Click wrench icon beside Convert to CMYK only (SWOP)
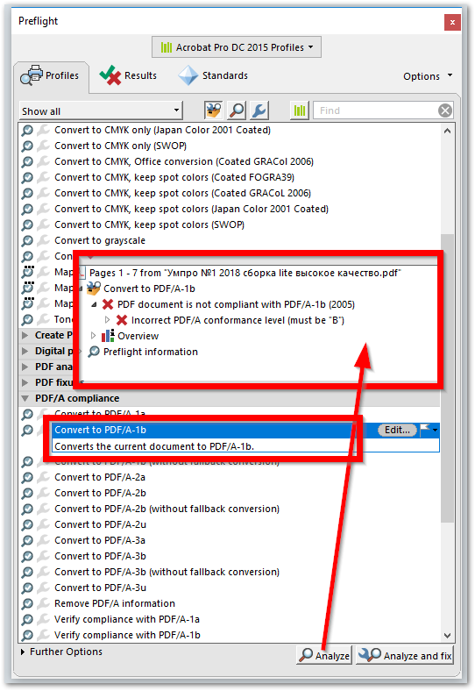 [x=43, y=146]
